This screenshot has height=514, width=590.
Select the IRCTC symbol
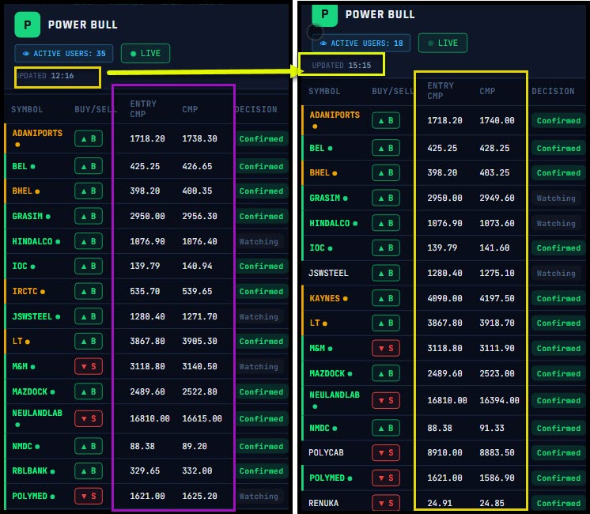pyautogui.click(x=25, y=291)
